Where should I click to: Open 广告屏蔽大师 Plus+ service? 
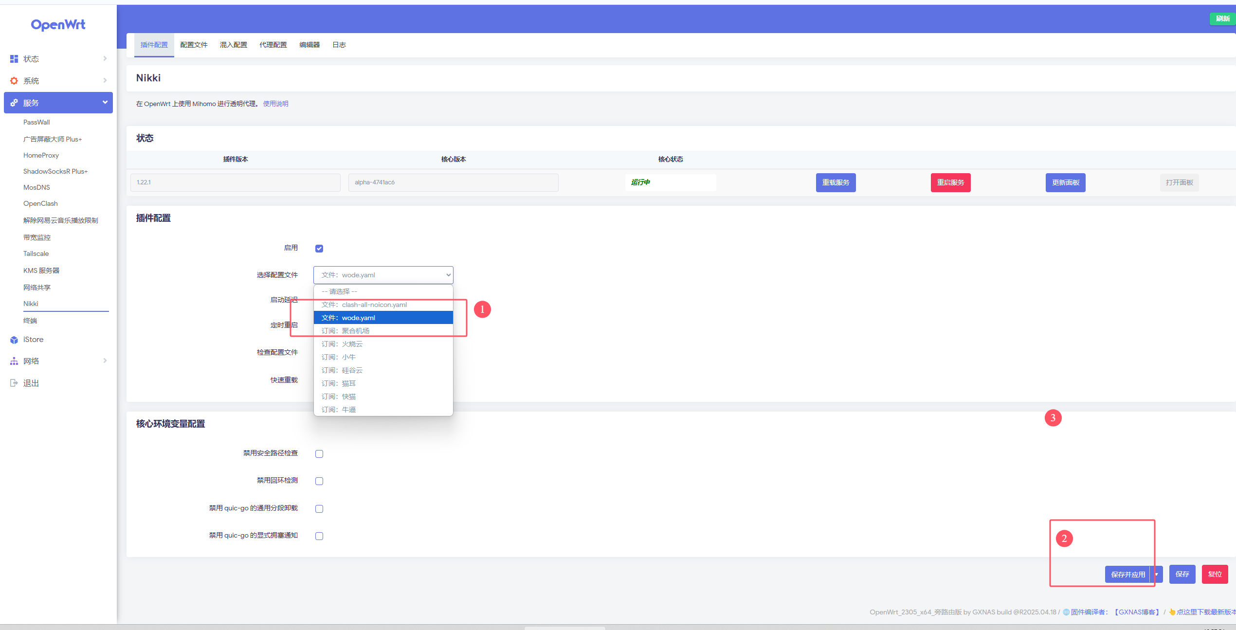coord(53,139)
